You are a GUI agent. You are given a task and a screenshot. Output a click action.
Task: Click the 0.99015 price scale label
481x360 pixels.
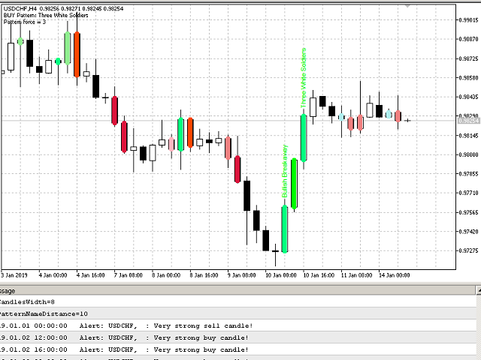click(468, 20)
